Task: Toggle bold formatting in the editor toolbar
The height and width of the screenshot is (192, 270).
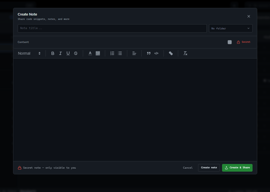Action: (53, 53)
